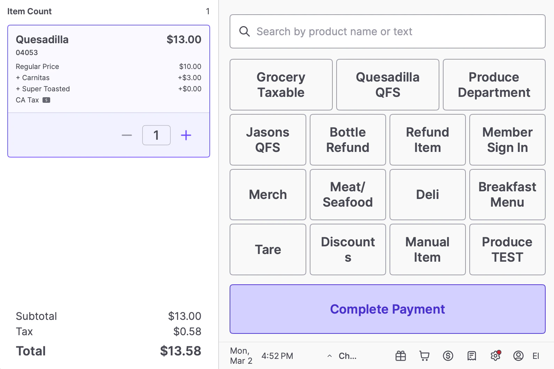Open the shopping cart icon
This screenshot has height=369, width=554.
point(424,356)
